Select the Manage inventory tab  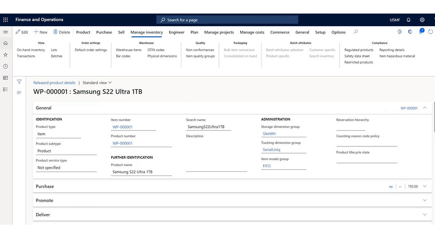tap(147, 32)
